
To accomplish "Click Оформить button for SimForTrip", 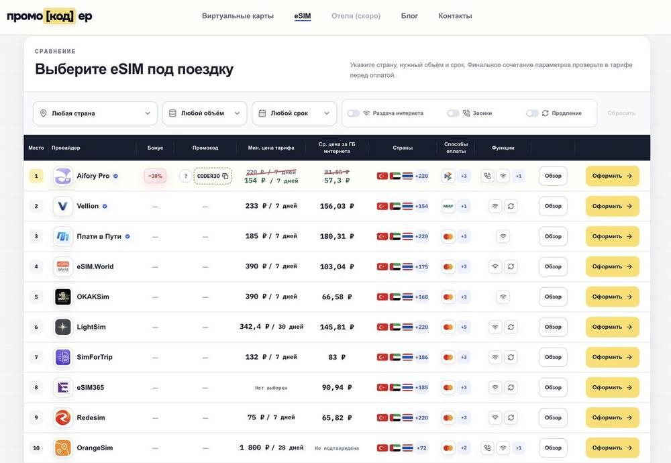I will (613, 357).
